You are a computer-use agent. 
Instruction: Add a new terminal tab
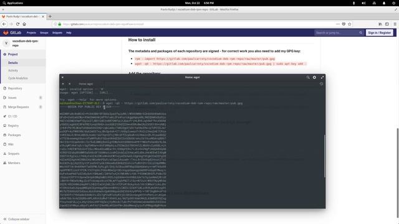63,84
